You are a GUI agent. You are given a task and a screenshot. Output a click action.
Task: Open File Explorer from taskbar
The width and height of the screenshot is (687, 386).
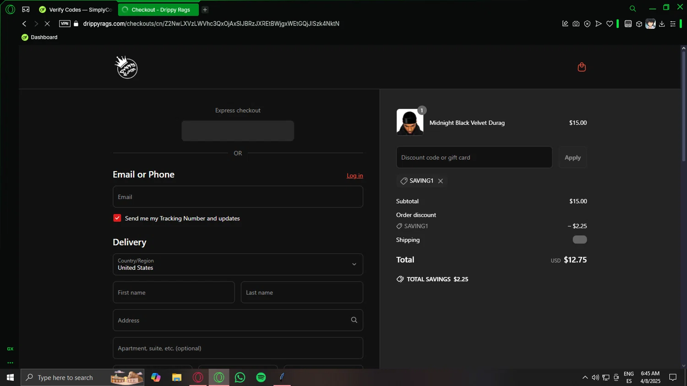tap(177, 377)
